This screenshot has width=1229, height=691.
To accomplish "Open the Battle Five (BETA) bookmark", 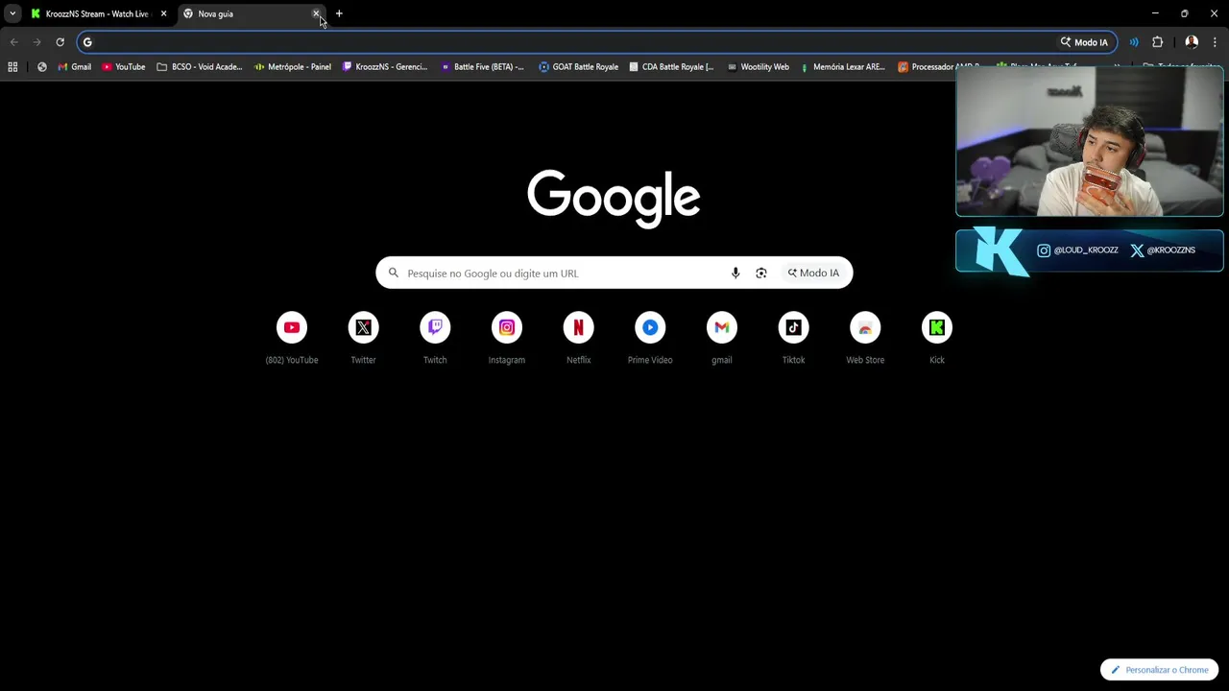I will pos(482,67).
